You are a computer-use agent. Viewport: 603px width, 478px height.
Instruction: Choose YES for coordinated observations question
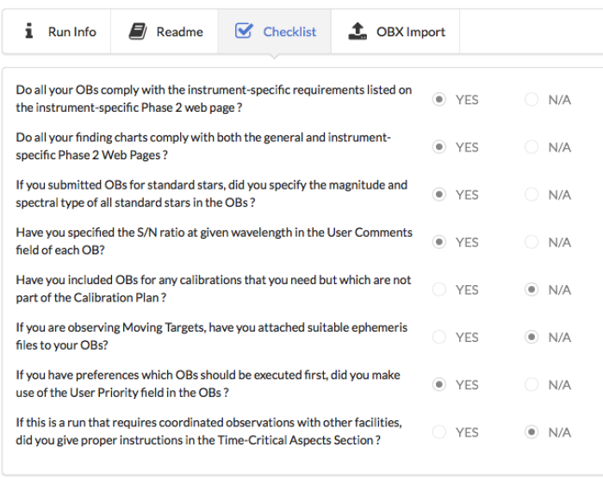point(439,431)
